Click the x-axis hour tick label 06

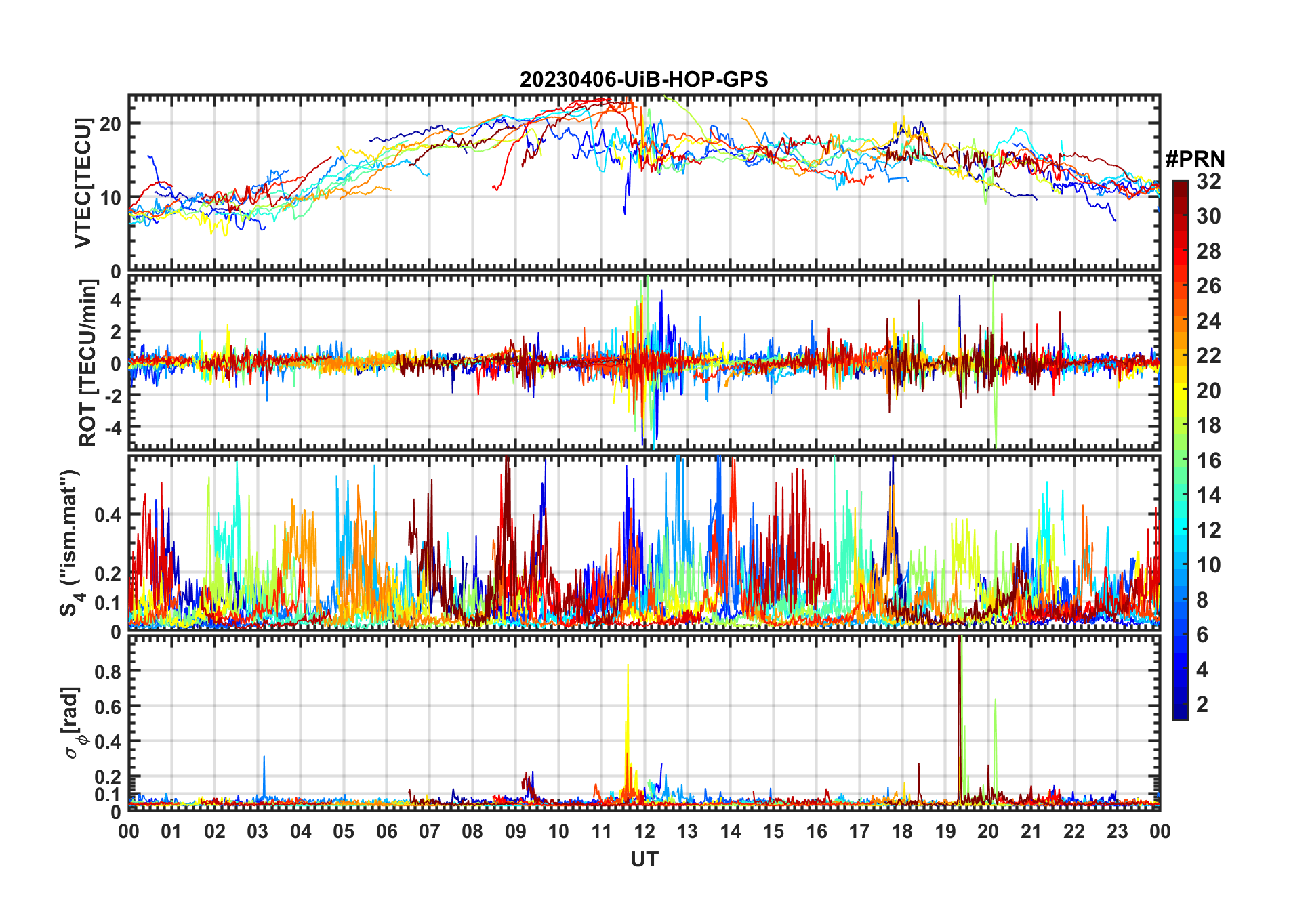[x=386, y=832]
